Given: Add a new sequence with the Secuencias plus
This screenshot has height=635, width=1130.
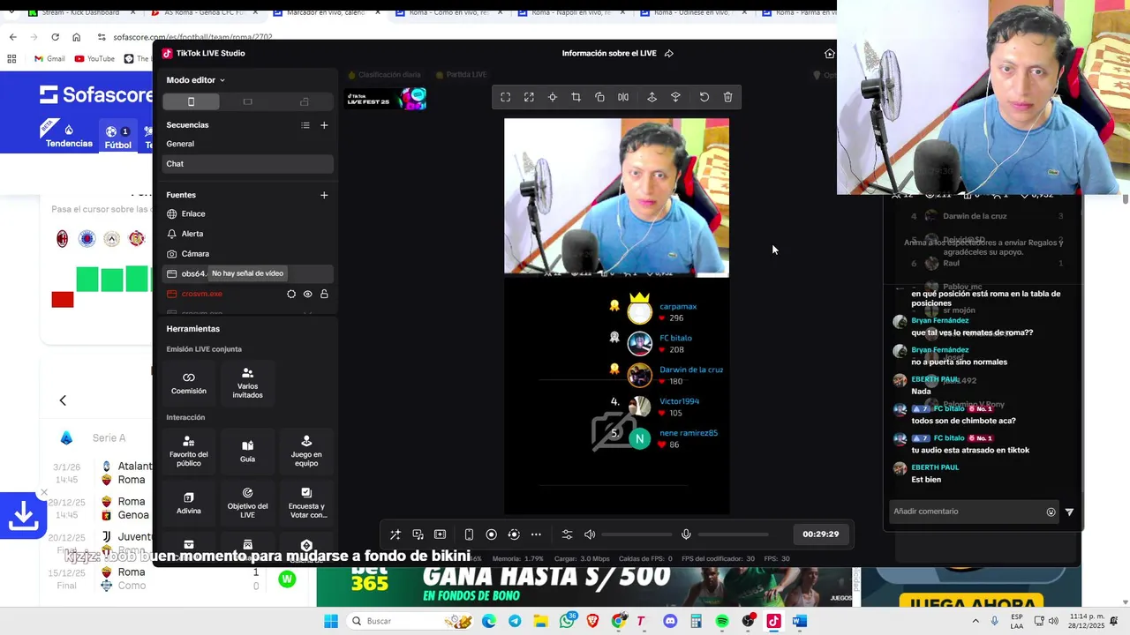Looking at the screenshot, I should (324, 125).
